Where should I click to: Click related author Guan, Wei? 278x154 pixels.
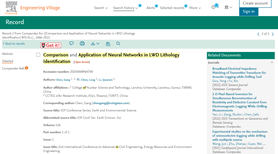(x=255, y=144)
